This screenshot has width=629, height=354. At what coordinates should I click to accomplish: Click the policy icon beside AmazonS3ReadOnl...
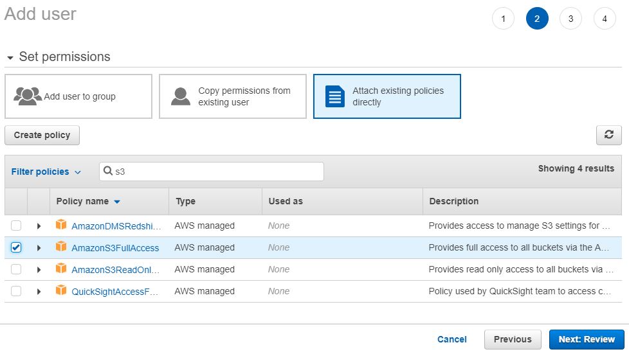(x=61, y=269)
